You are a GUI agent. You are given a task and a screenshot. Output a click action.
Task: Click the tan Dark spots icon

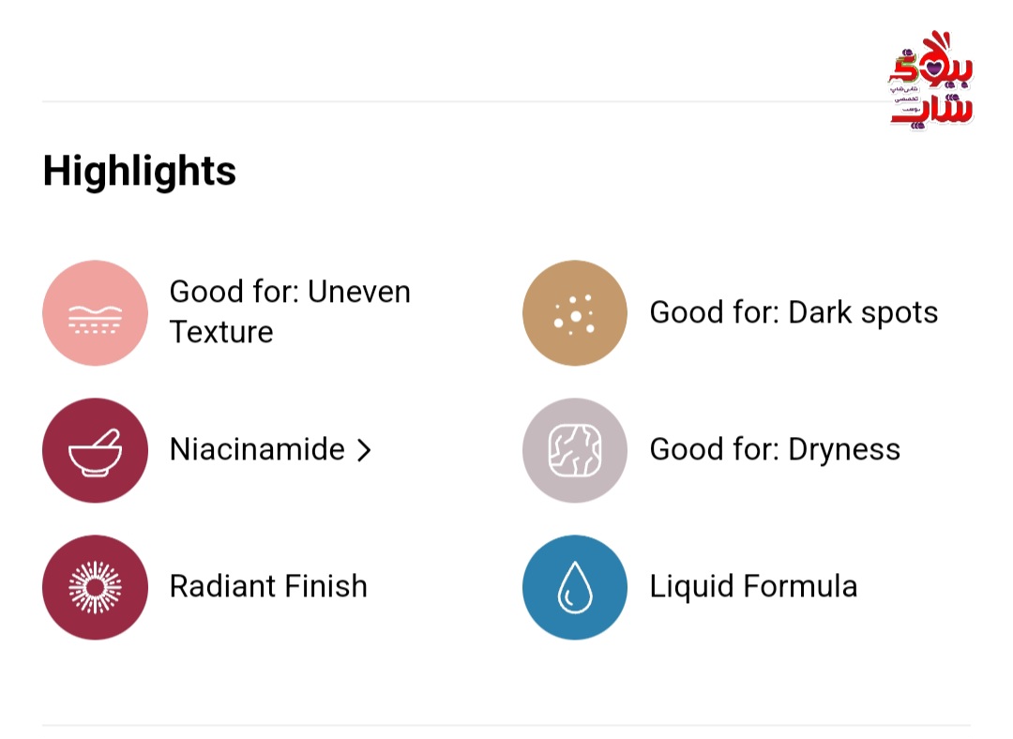click(x=575, y=312)
